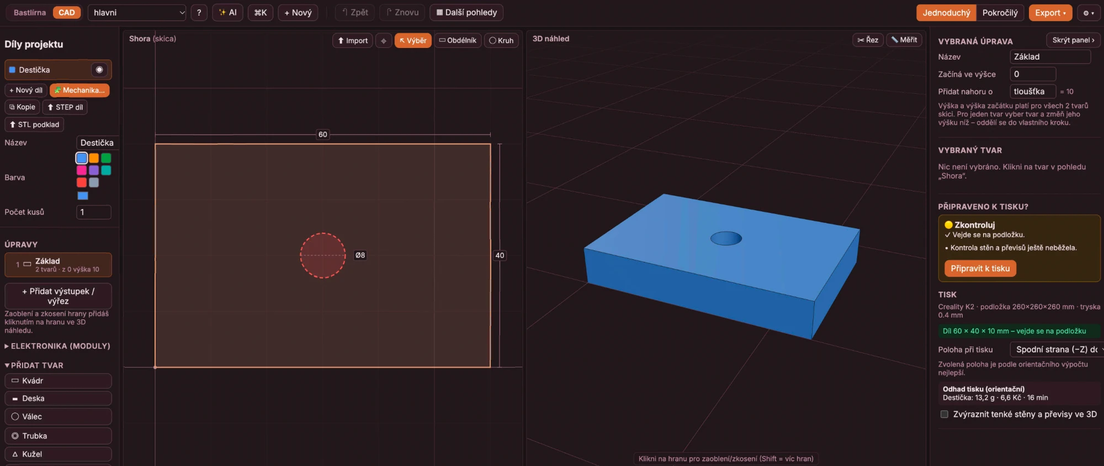This screenshot has width=1104, height=466.
Task: Add a Kužel cone shape
Action: 58,454
